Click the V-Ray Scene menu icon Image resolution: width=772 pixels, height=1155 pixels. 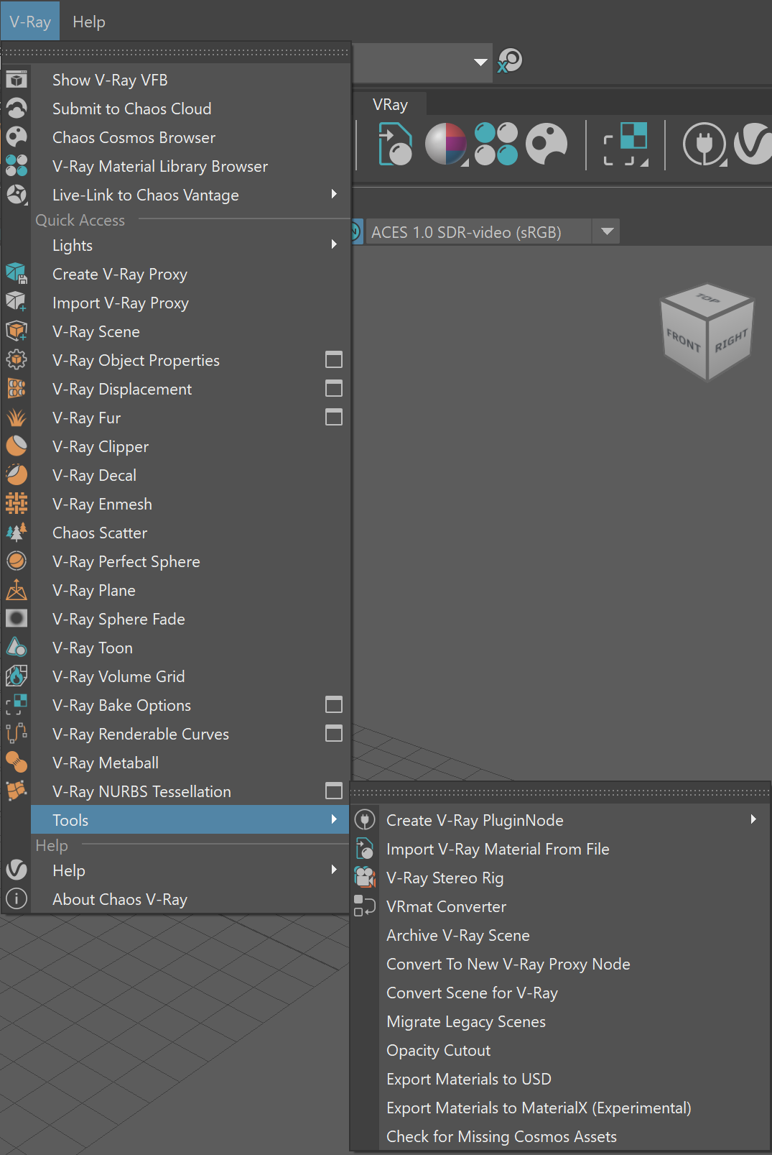click(17, 331)
